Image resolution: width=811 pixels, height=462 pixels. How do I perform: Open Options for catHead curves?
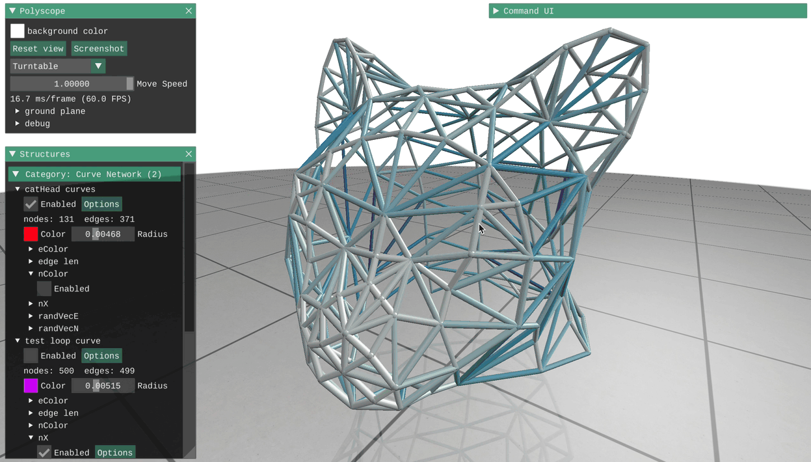(x=101, y=204)
